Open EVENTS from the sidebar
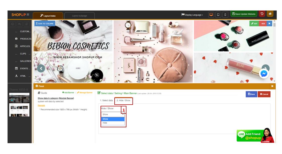The width and height of the screenshot is (282, 154). click(x=23, y=69)
